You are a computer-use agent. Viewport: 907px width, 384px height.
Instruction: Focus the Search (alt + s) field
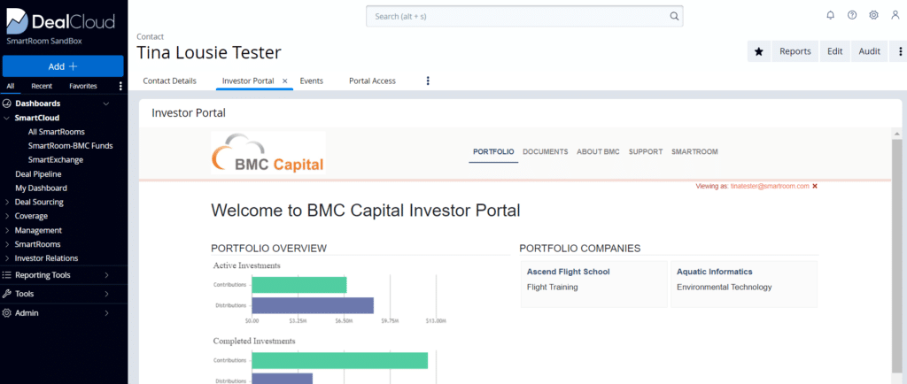pyautogui.click(x=524, y=16)
